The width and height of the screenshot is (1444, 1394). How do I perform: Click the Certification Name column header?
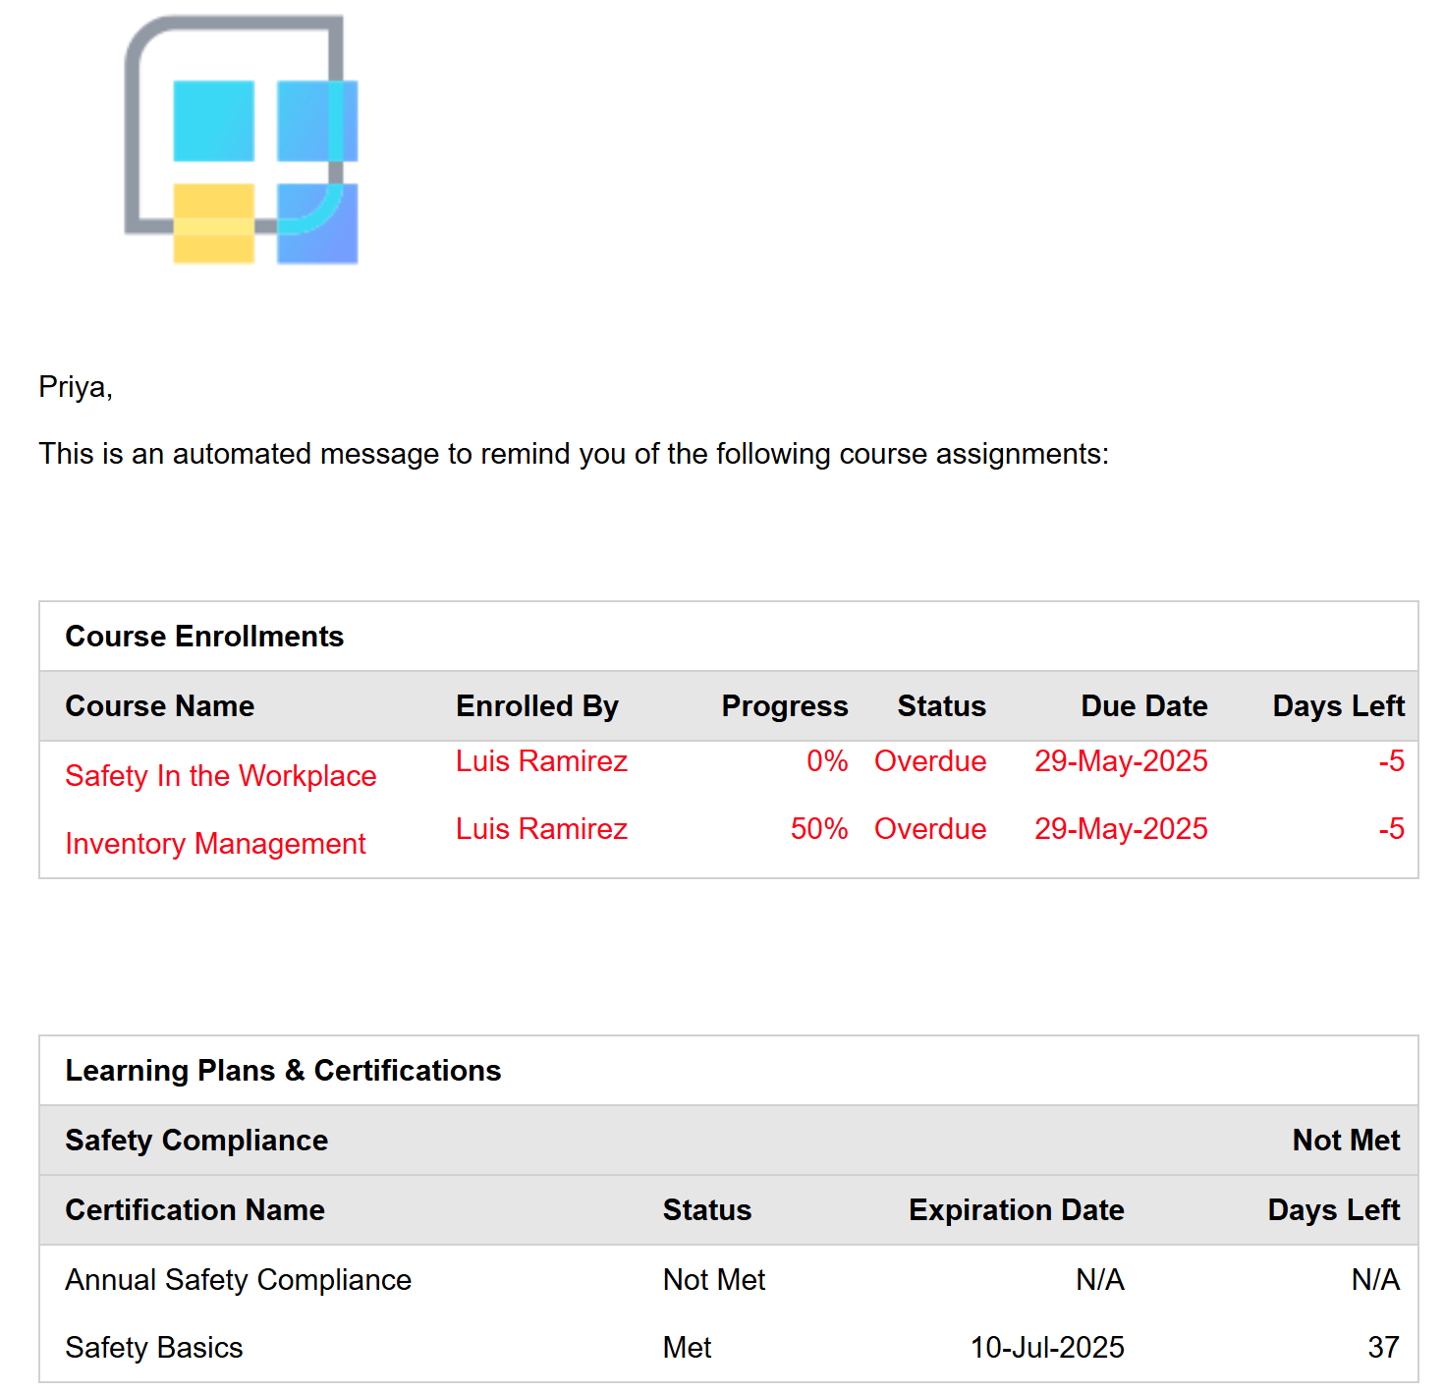pos(194,1210)
